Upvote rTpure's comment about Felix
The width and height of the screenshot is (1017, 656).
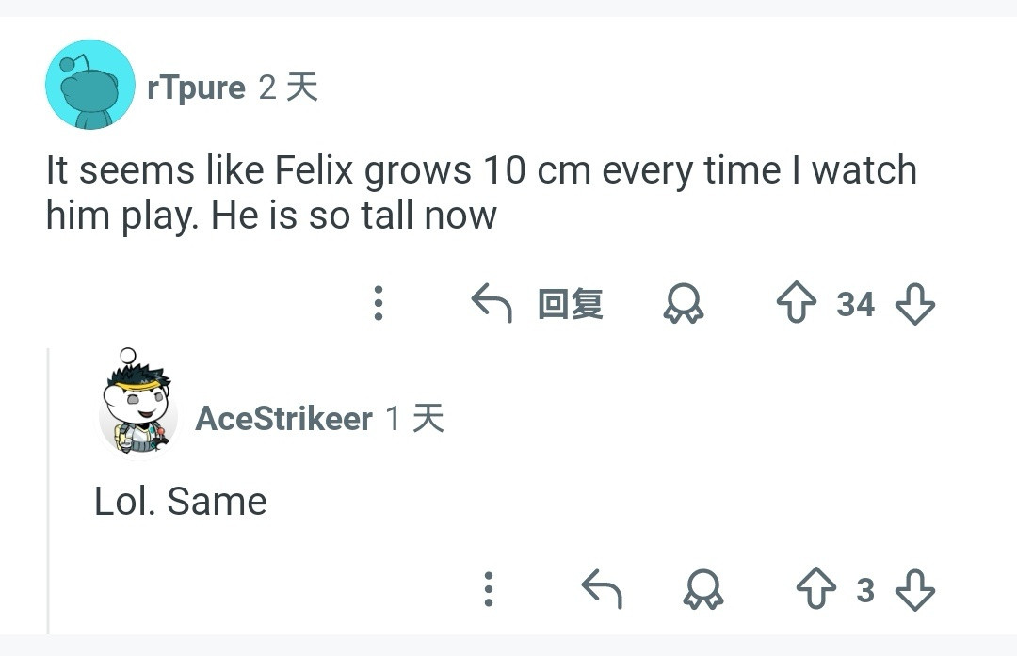(x=797, y=303)
